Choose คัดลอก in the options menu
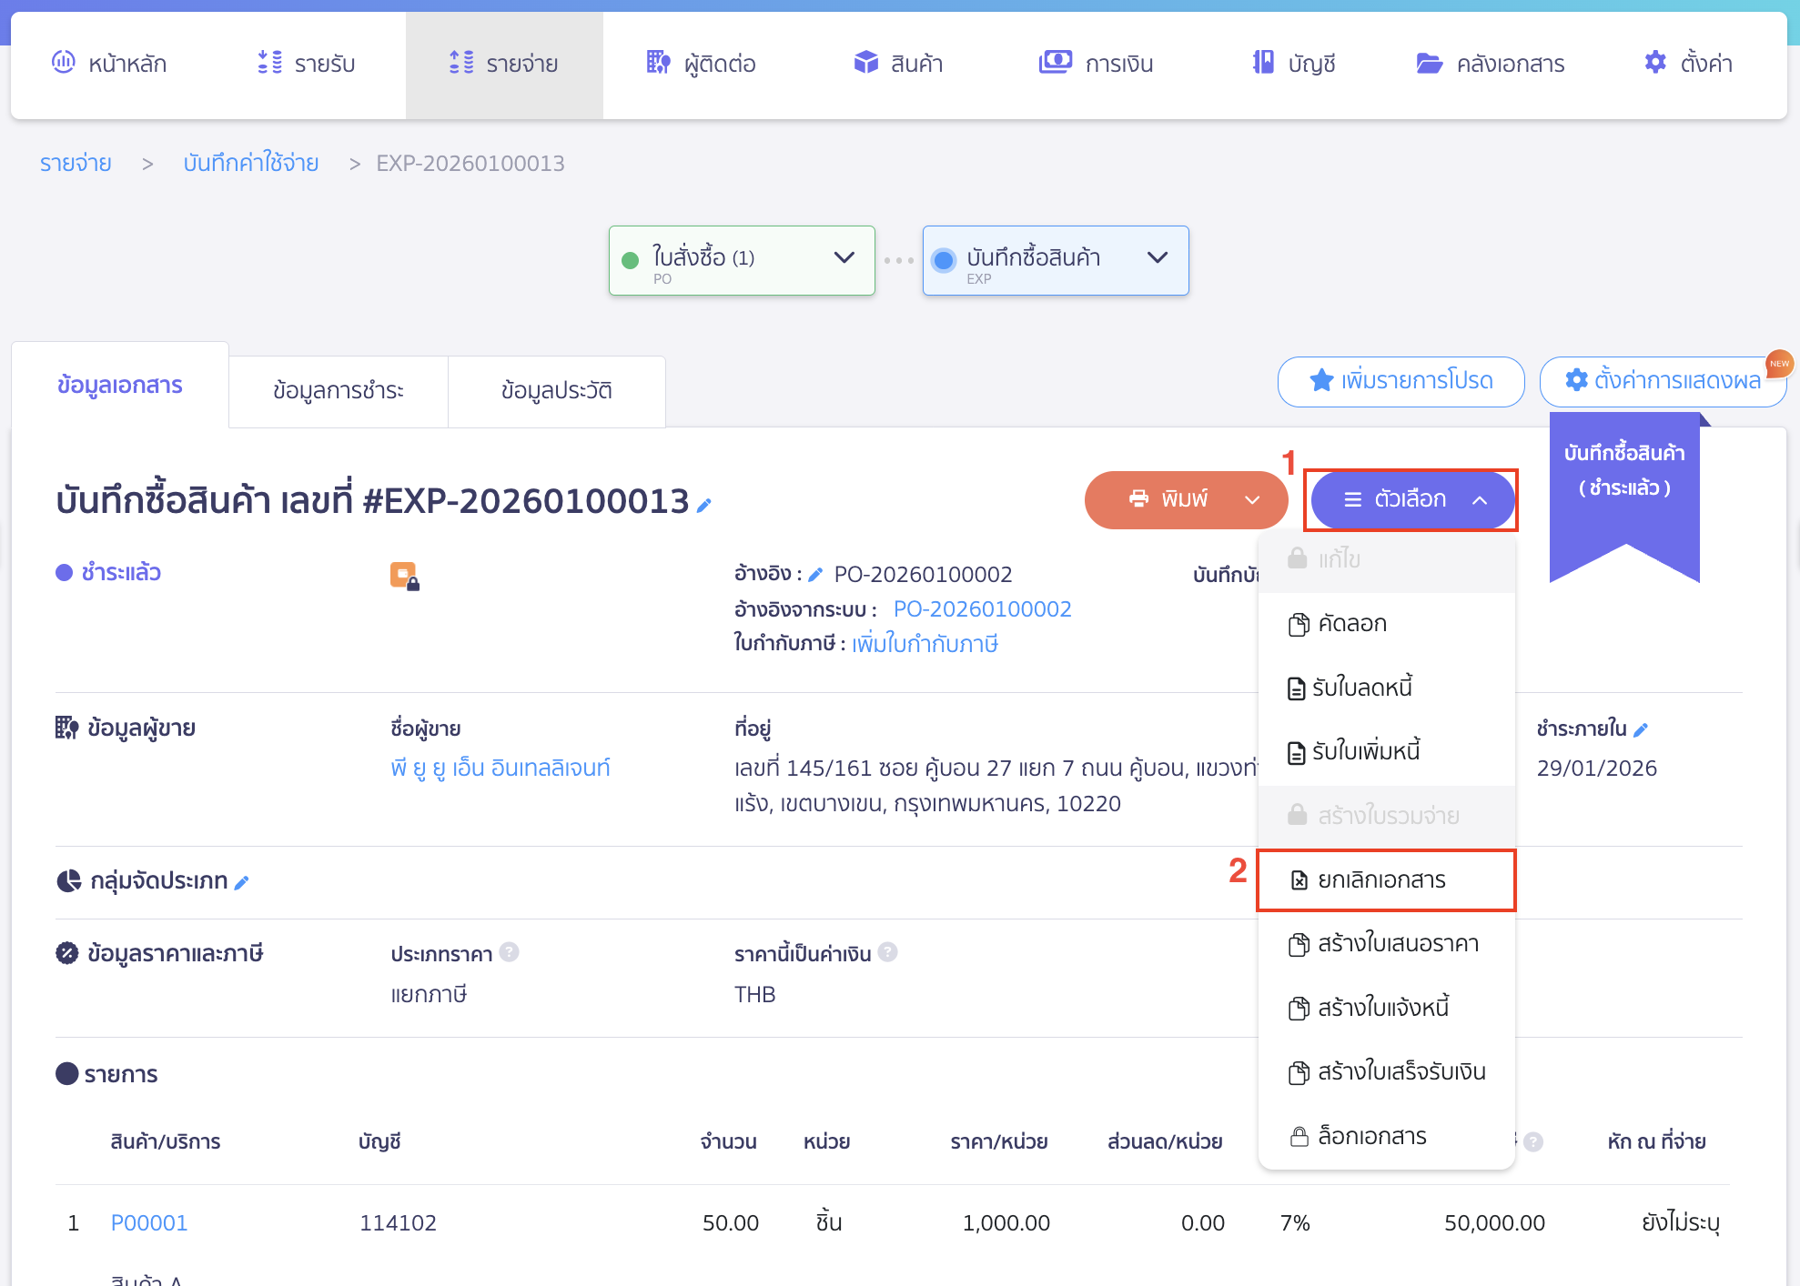The image size is (1800, 1286). click(1351, 624)
